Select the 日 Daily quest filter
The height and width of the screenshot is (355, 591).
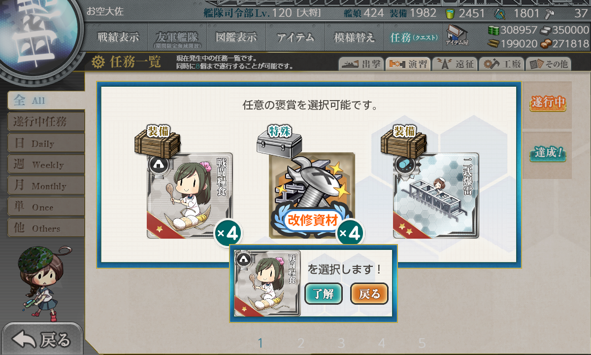46,143
